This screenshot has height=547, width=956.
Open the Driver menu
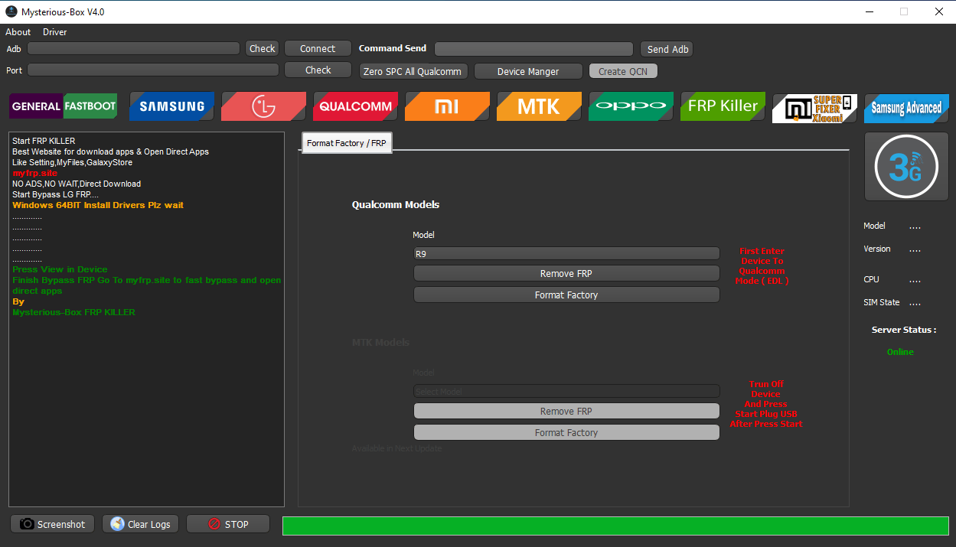54,31
